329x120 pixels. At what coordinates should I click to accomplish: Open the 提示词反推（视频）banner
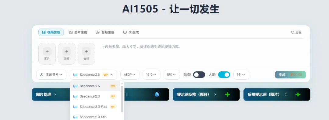click(x=206, y=94)
